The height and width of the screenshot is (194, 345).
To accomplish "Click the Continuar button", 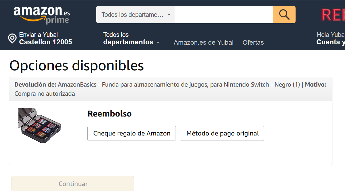I will click(x=73, y=184).
